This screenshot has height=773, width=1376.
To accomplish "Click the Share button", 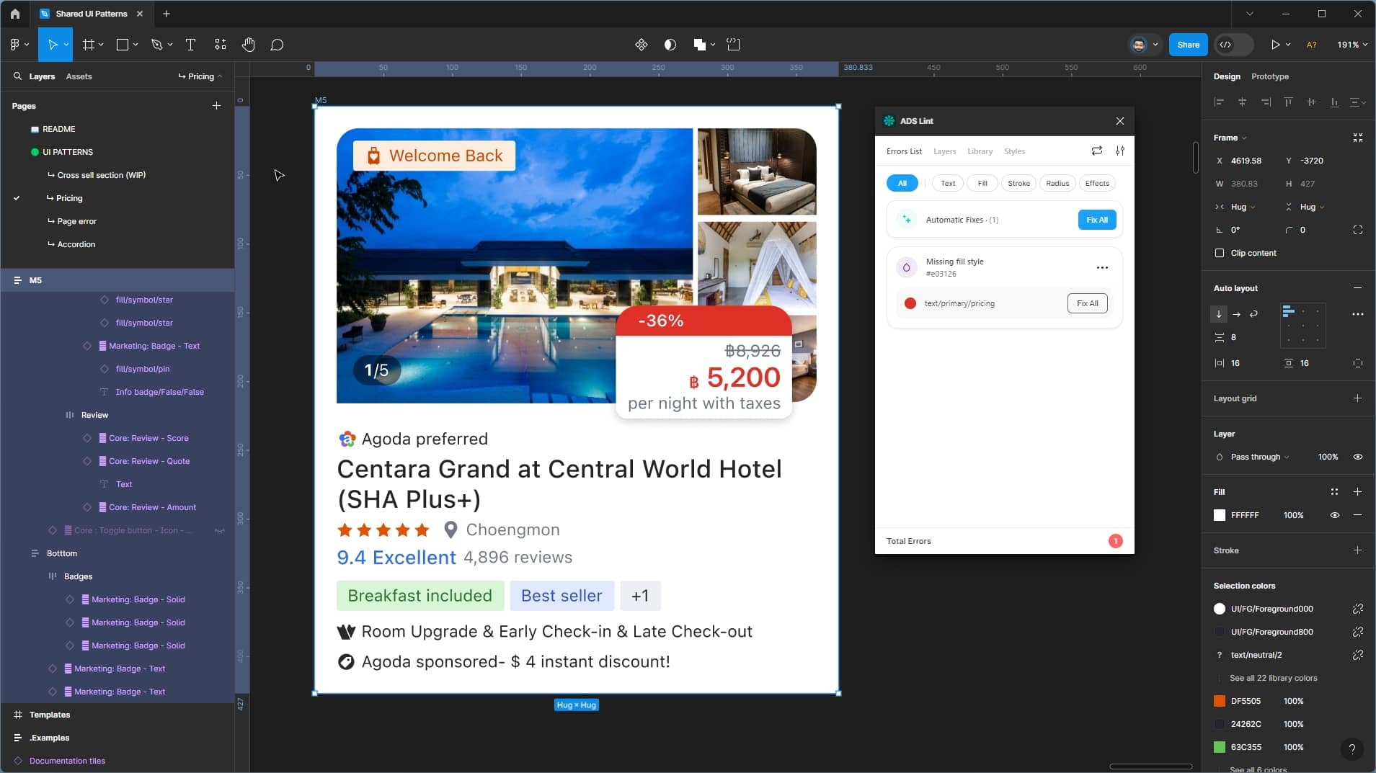I will tap(1188, 45).
